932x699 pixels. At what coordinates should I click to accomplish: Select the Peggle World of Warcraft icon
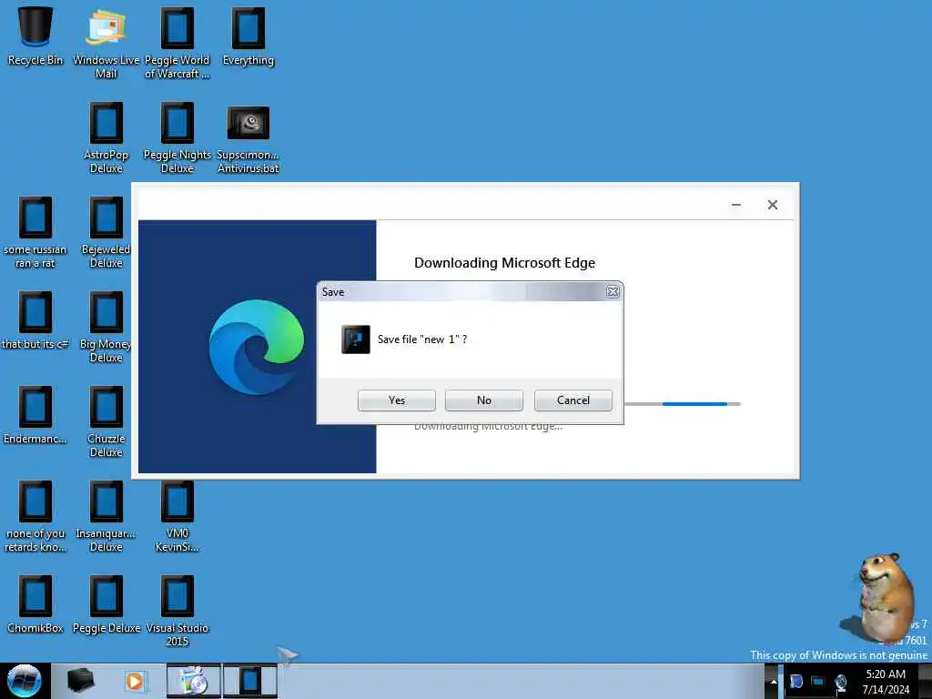coord(177,44)
